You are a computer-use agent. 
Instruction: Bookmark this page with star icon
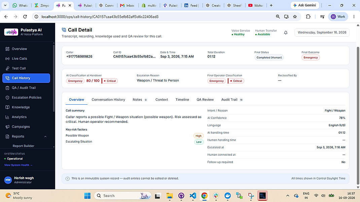[x=295, y=17]
